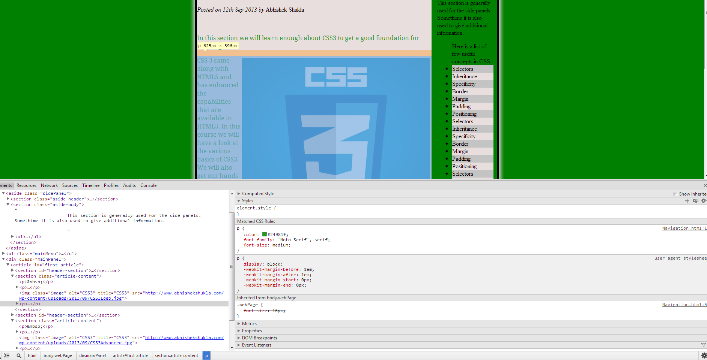Click the green #24981f color swatch

265,235
